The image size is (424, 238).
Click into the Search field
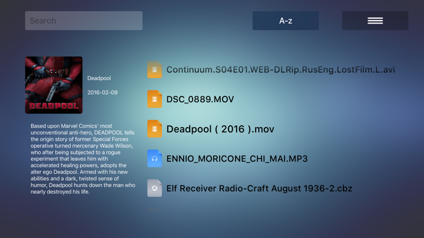[x=84, y=21]
